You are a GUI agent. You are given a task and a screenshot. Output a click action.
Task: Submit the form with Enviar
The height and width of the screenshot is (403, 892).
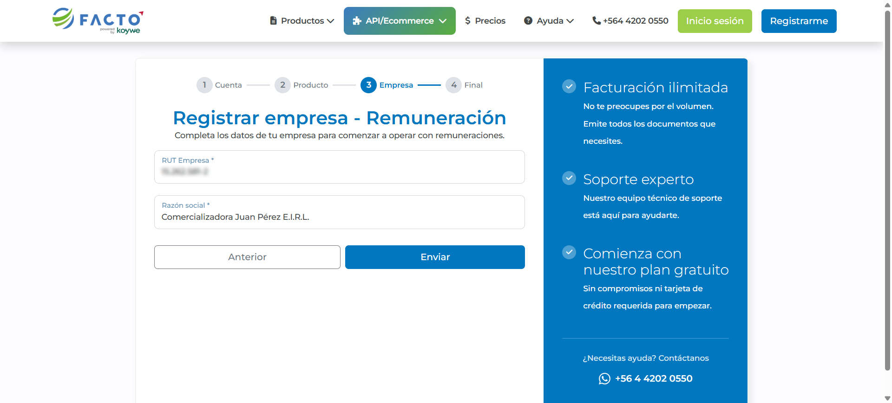[435, 257]
